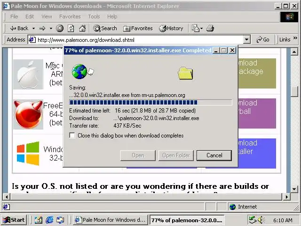Click the FreeBSD red daemon logo
The height and width of the screenshot is (226, 301).
coord(28,114)
